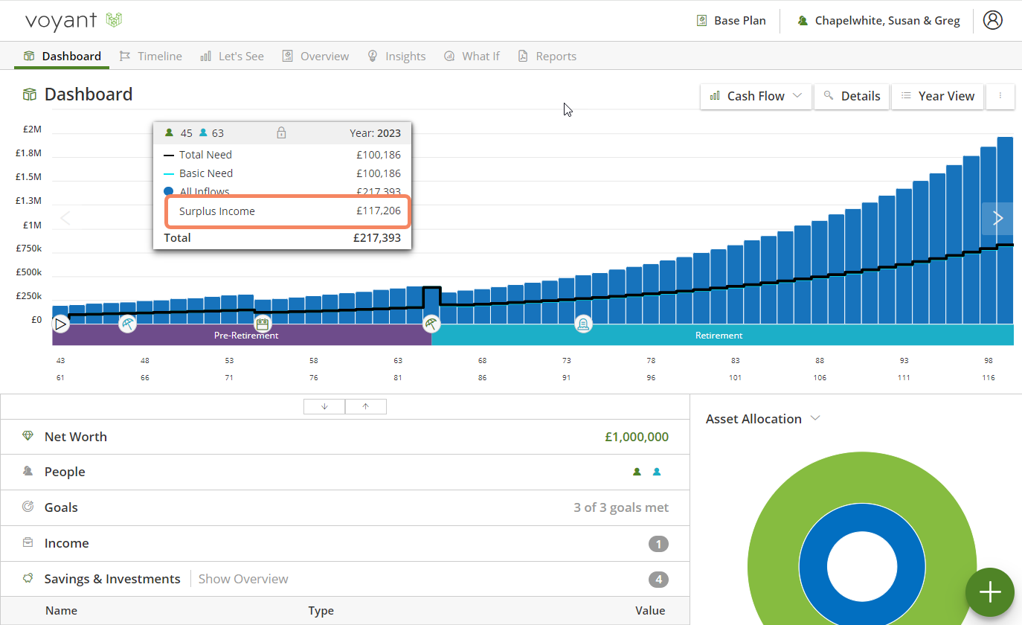Viewport: 1022px width, 625px height.
Task: Switch to the Dashboard tab
Action: point(62,56)
